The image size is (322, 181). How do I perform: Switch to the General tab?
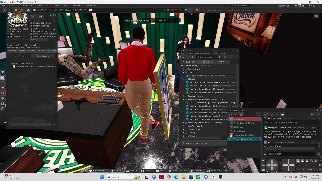[x=12, y=51]
